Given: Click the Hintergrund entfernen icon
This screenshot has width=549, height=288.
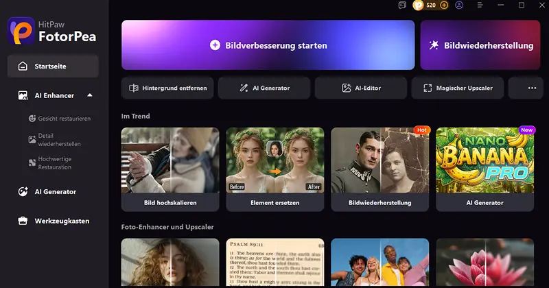Looking at the screenshot, I should 134,88.
